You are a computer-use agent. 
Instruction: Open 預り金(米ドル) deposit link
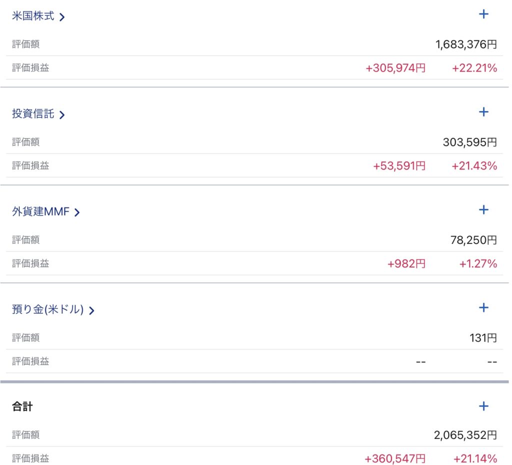click(x=47, y=310)
